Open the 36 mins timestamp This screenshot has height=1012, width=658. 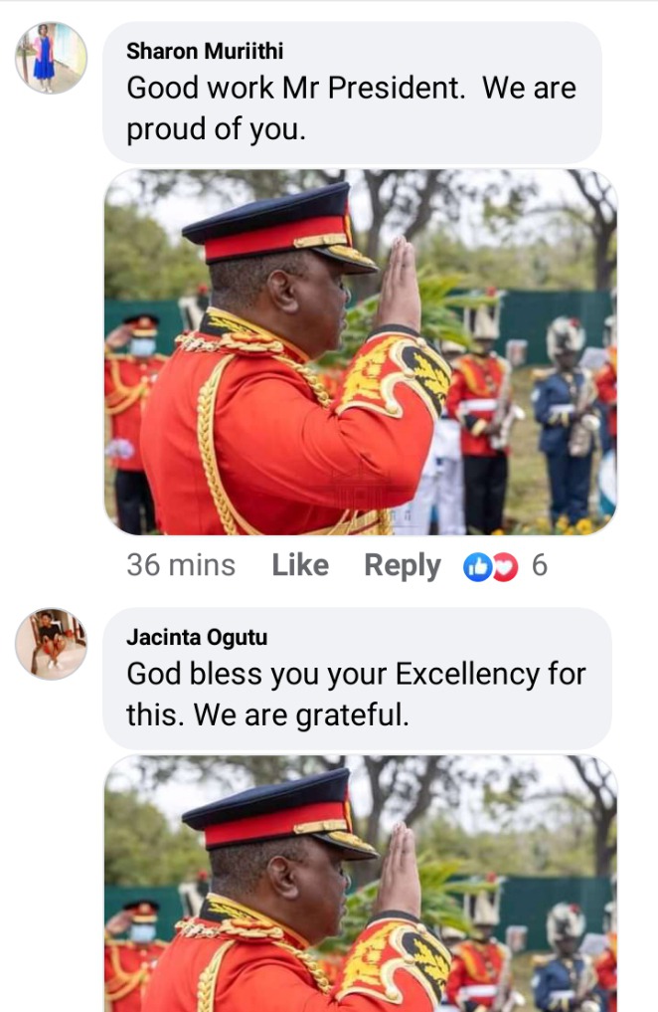pyautogui.click(x=181, y=565)
